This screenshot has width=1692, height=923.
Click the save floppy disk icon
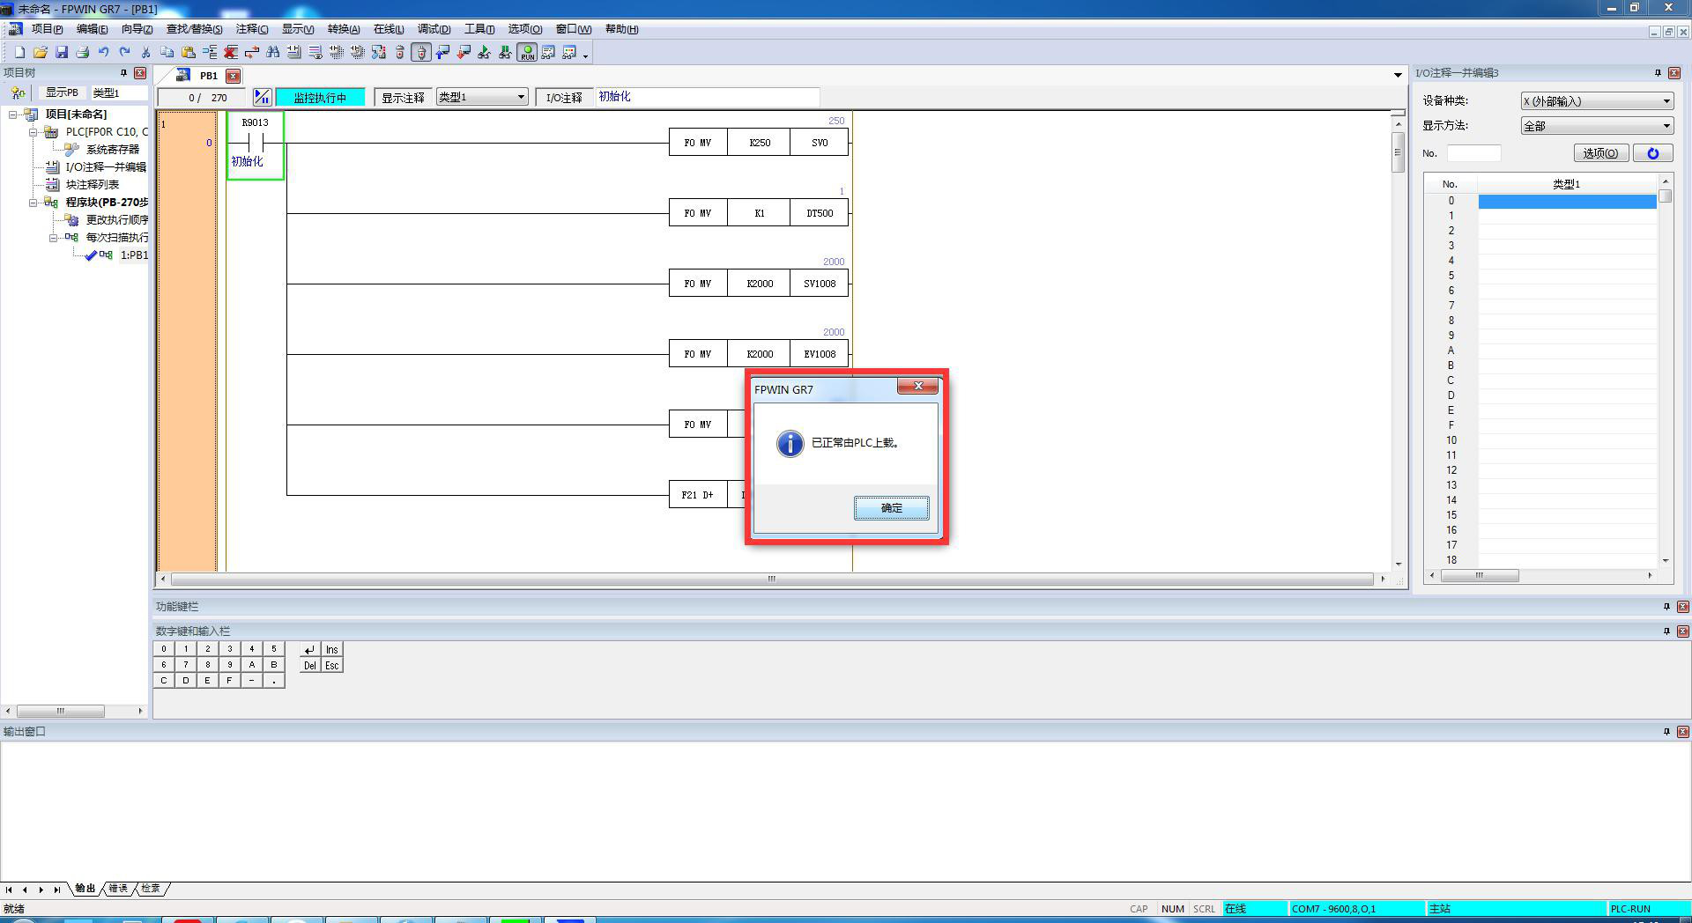click(62, 53)
